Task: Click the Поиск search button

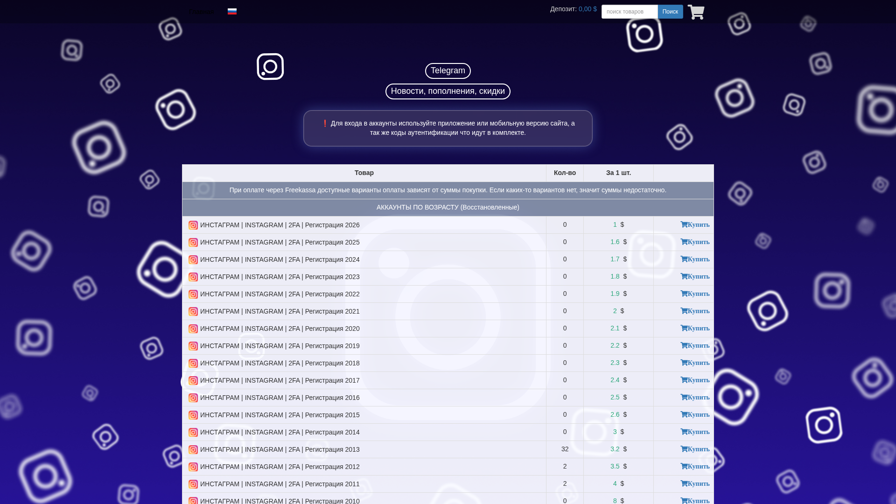Action: pos(670,12)
